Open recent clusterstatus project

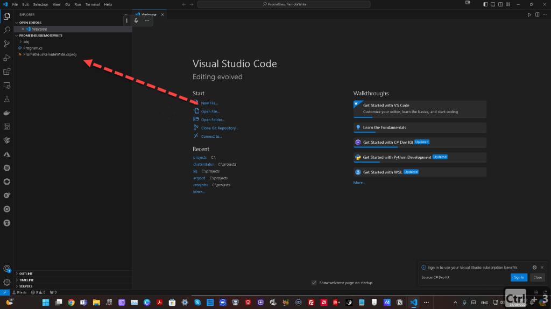pyautogui.click(x=203, y=165)
